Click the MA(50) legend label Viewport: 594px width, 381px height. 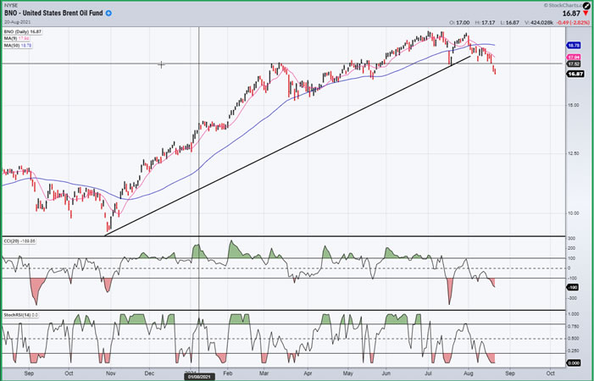coord(18,46)
